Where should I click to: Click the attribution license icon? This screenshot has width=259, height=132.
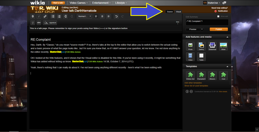(x=187, y=91)
